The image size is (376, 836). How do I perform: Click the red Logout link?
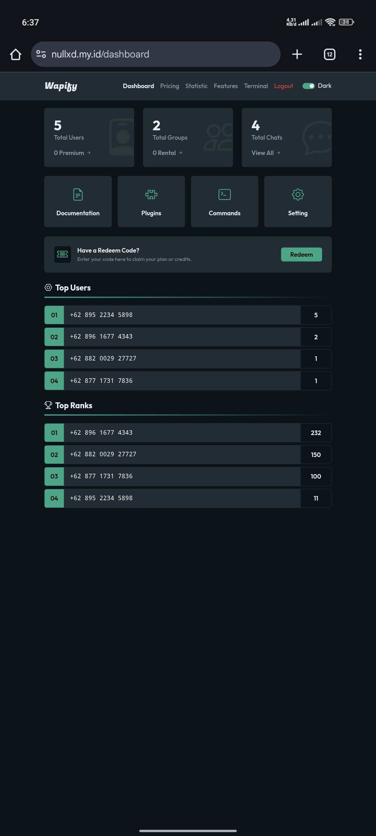[x=283, y=86]
